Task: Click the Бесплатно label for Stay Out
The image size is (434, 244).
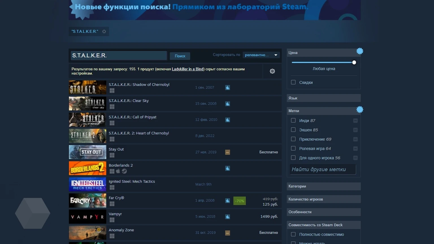Action: [269, 152]
